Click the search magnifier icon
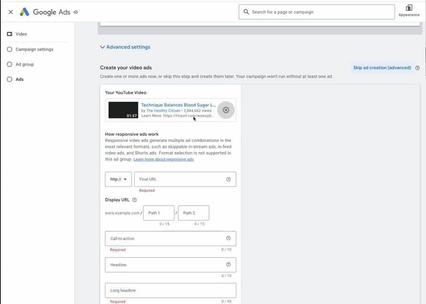 [x=246, y=12]
